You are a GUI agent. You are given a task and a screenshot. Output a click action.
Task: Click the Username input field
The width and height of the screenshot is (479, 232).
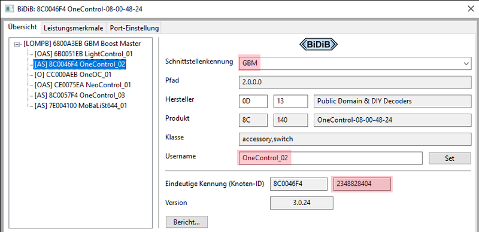click(x=331, y=158)
